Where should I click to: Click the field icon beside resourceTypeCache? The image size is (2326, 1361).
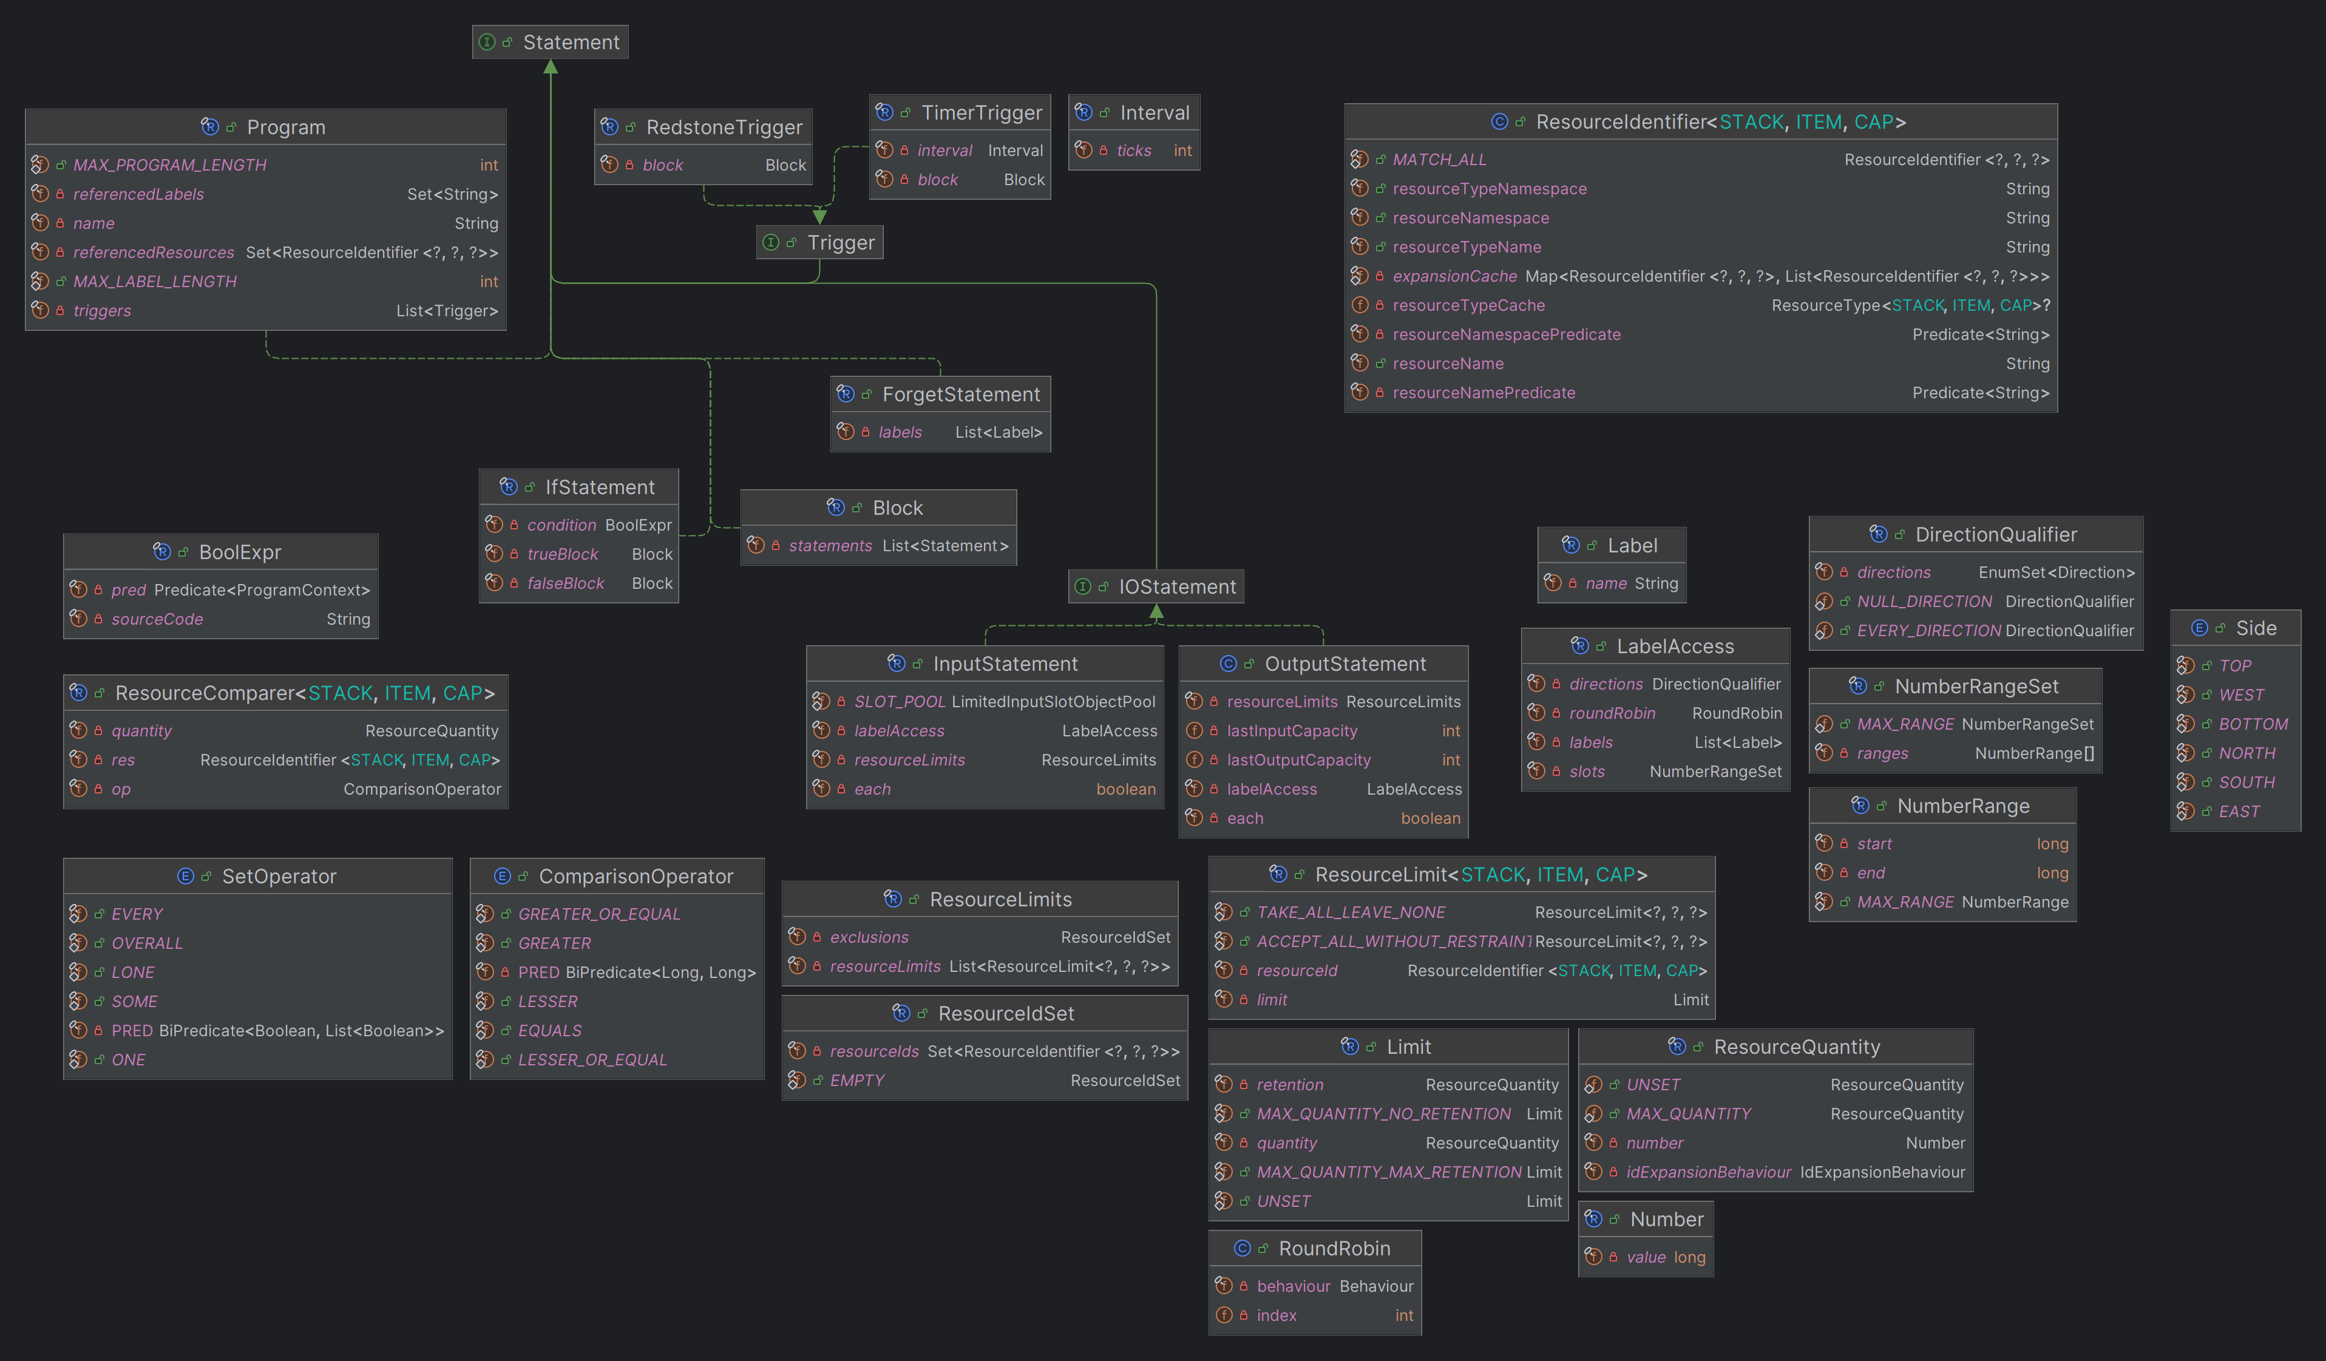[1360, 305]
